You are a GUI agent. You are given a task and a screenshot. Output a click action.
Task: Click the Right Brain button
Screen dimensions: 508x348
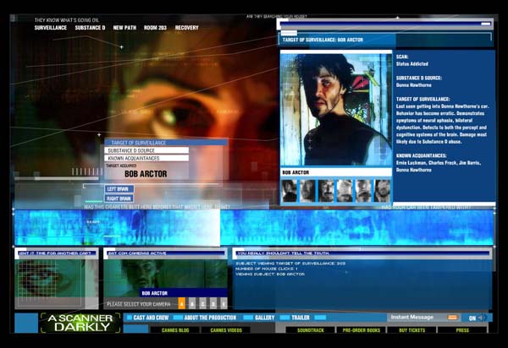119,198
